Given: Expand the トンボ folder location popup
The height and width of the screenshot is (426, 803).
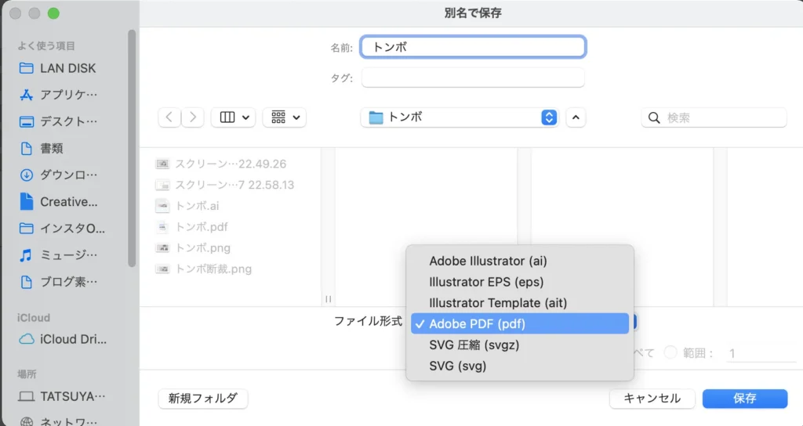Looking at the screenshot, I should [549, 117].
